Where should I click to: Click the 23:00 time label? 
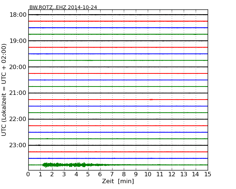[18, 145]
